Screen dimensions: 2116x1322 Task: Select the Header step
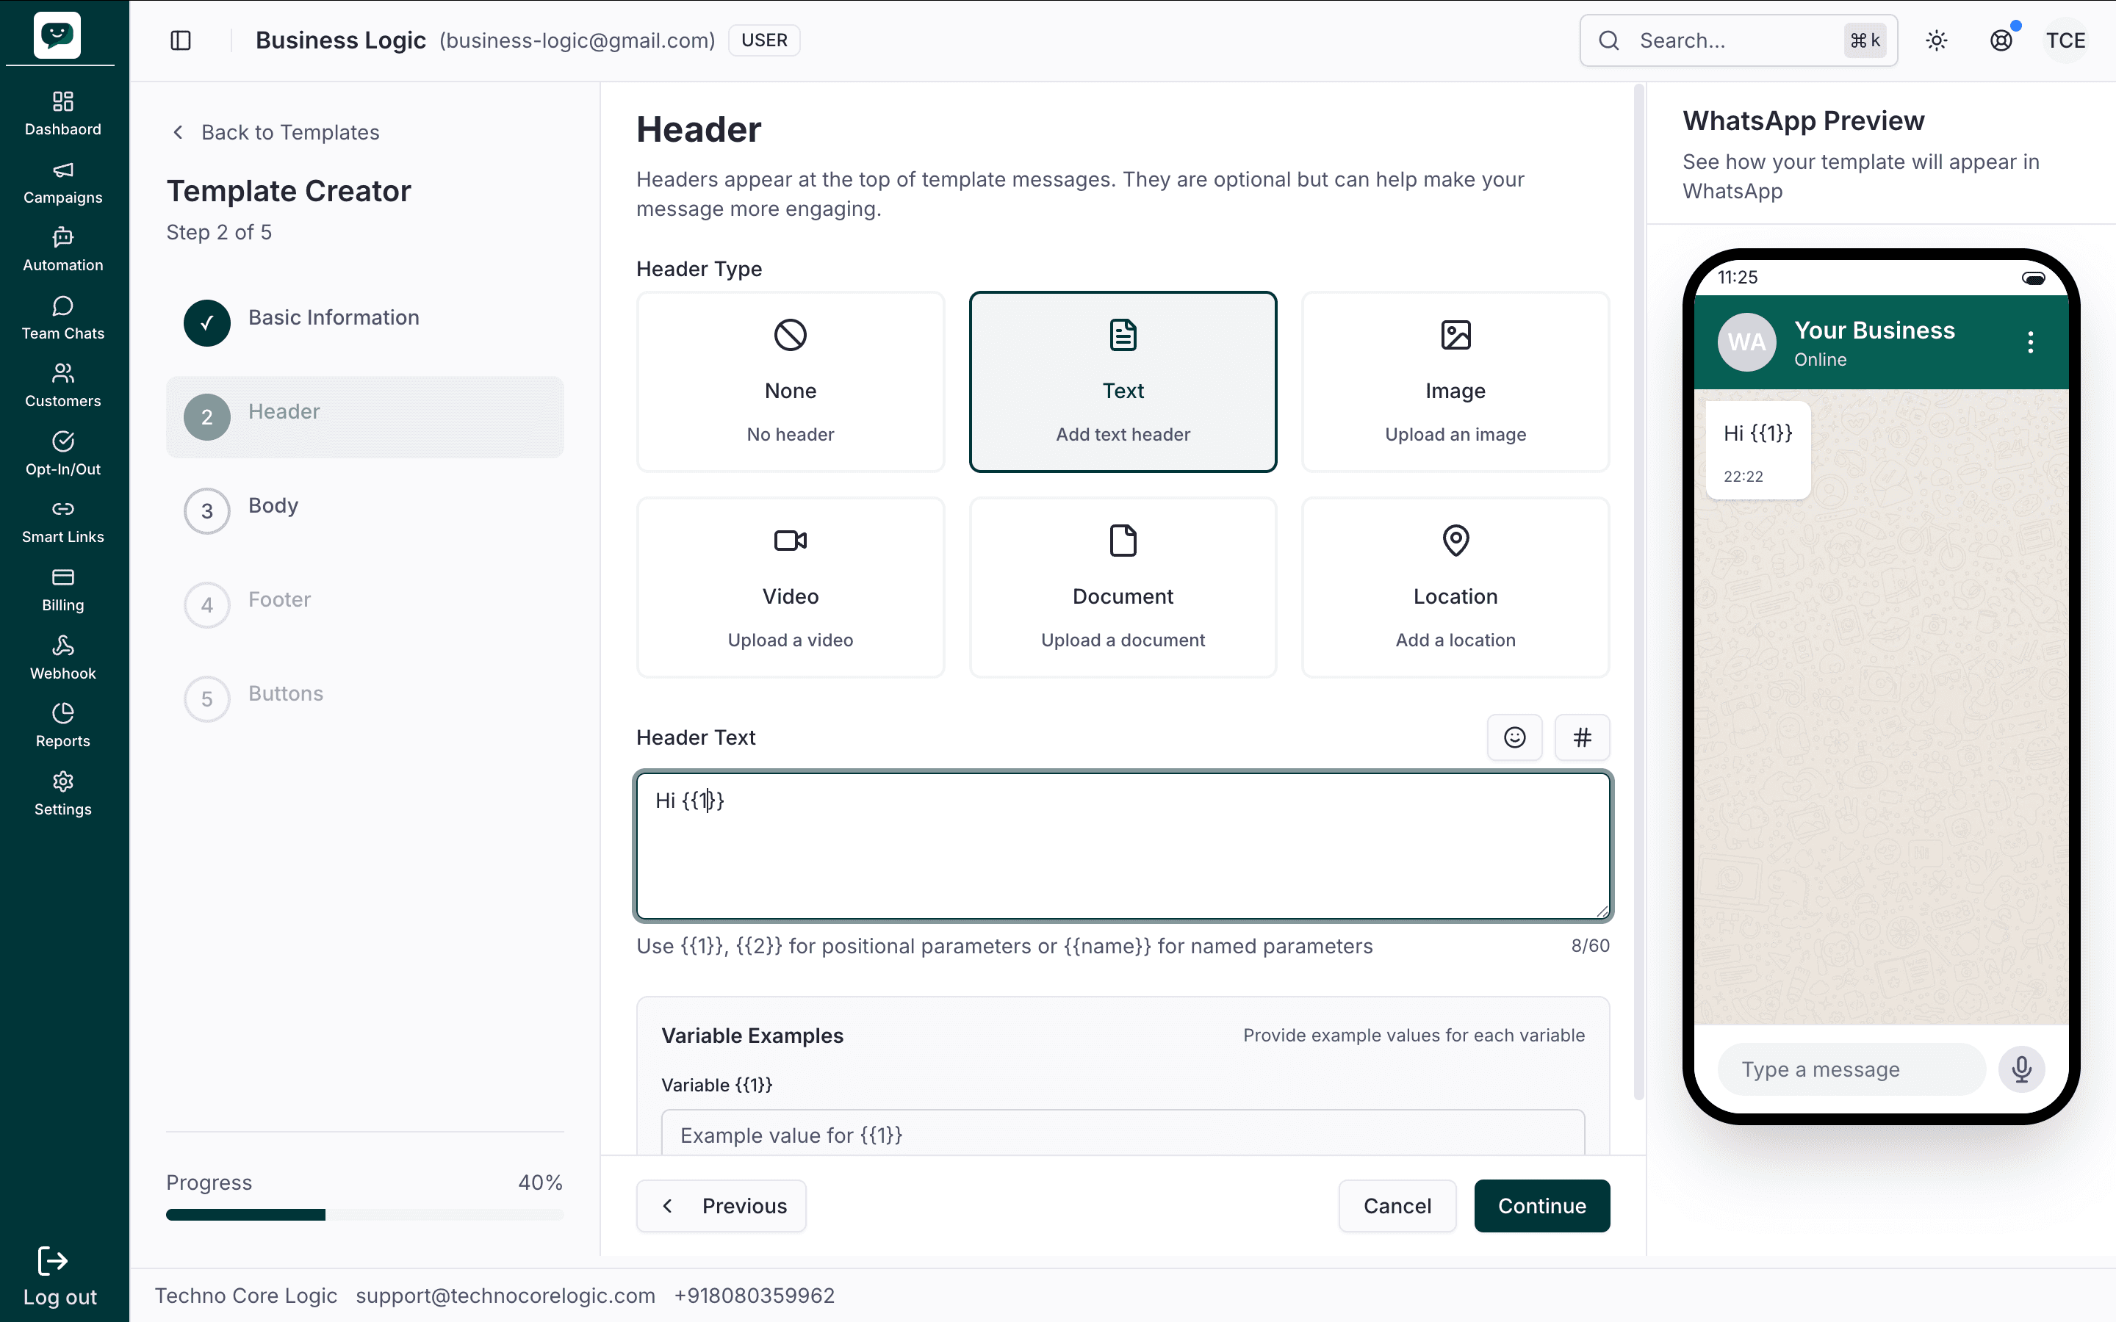pos(364,417)
